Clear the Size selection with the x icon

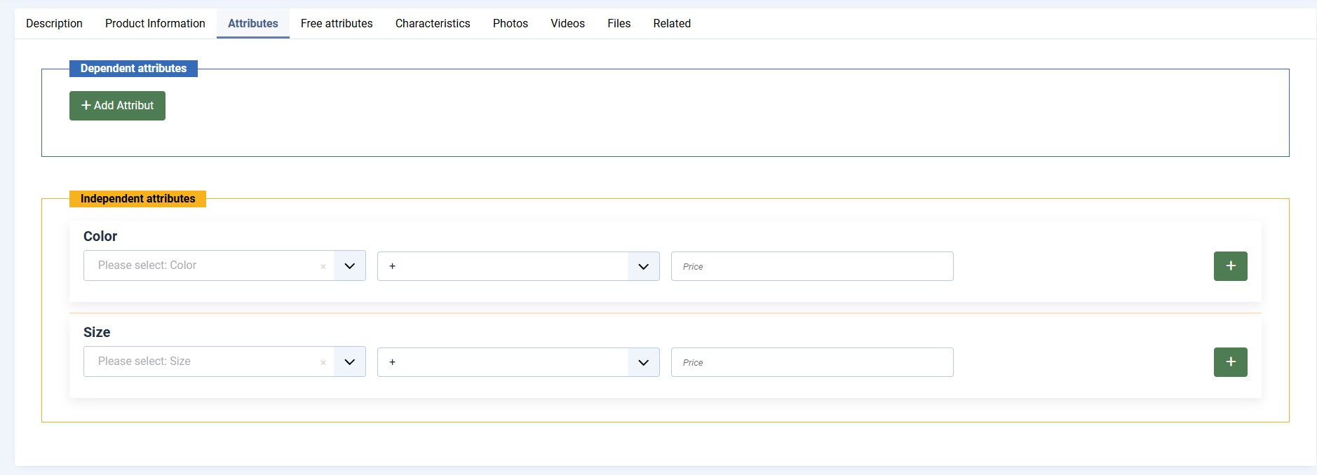(x=323, y=362)
